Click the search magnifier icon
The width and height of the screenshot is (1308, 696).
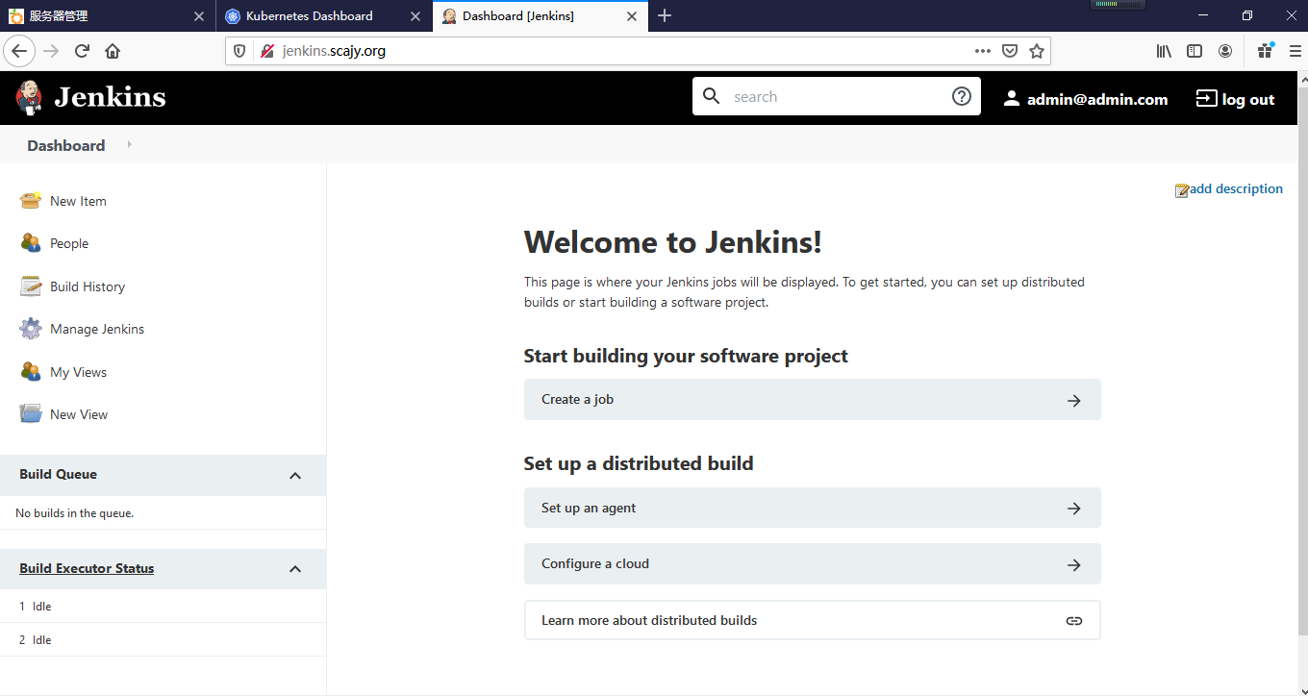point(712,96)
